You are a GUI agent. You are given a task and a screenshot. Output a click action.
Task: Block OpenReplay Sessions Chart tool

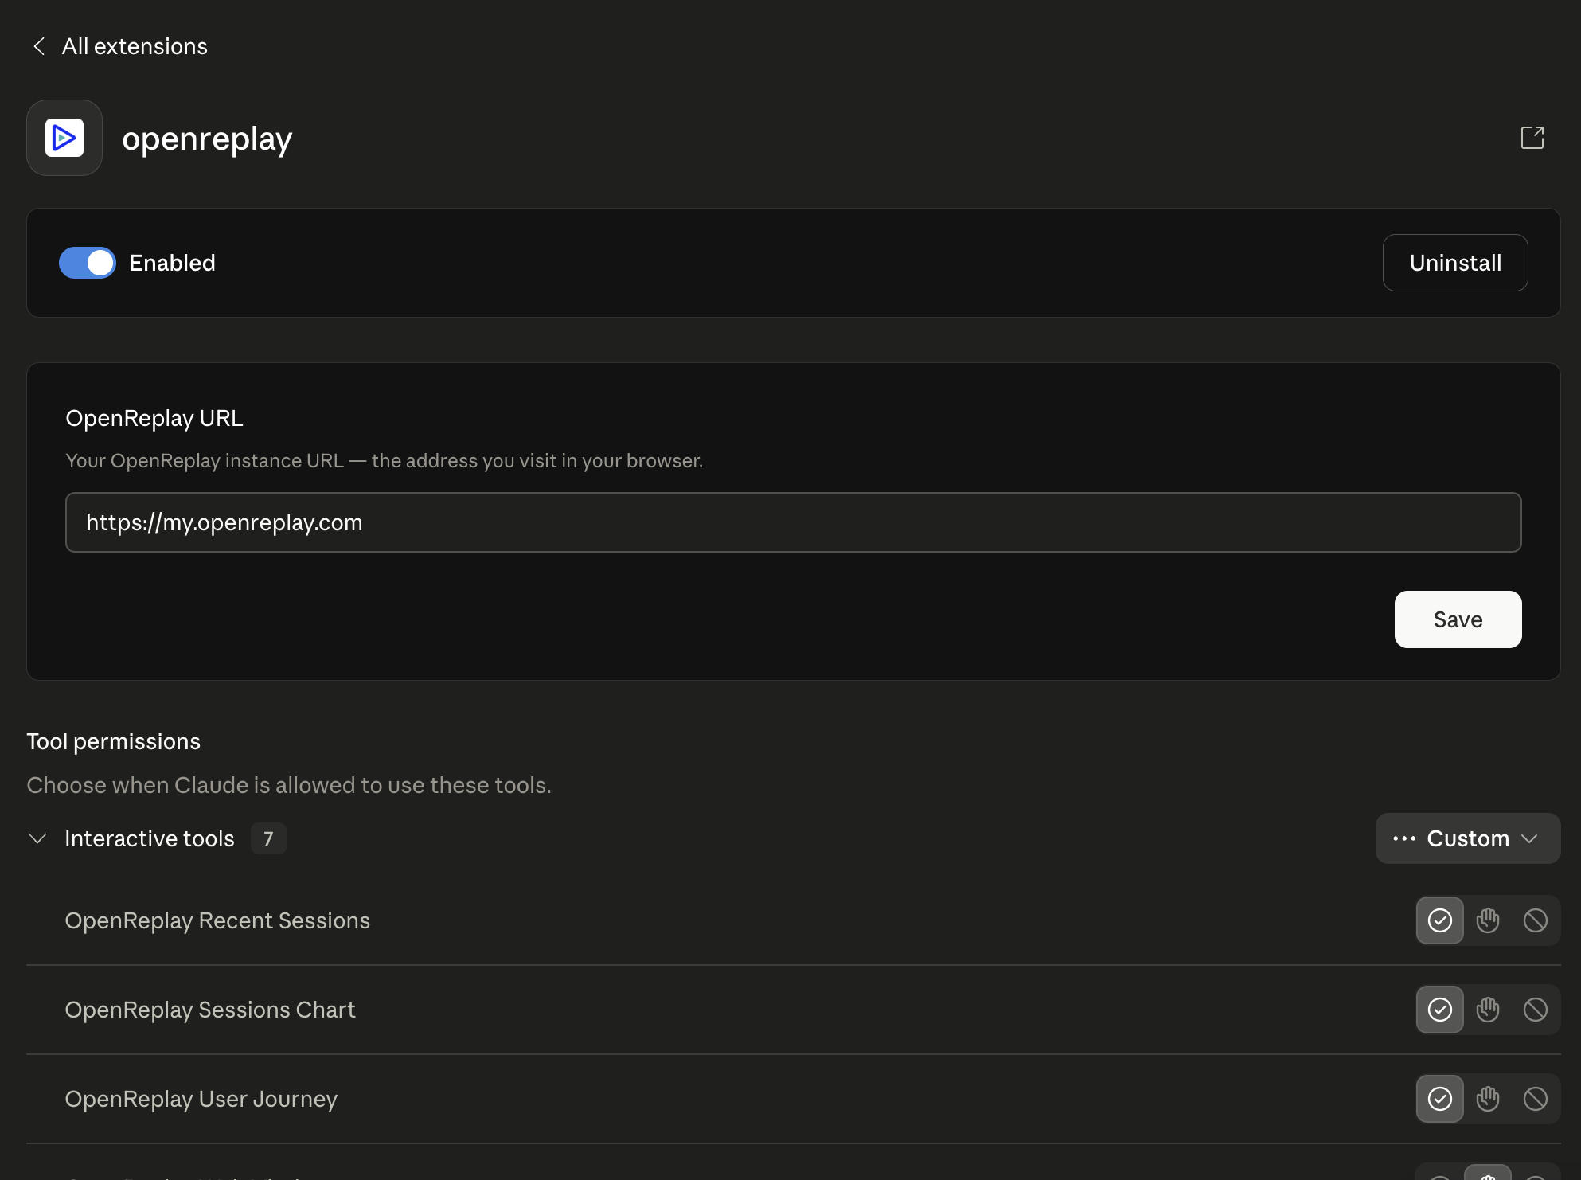coord(1535,1010)
